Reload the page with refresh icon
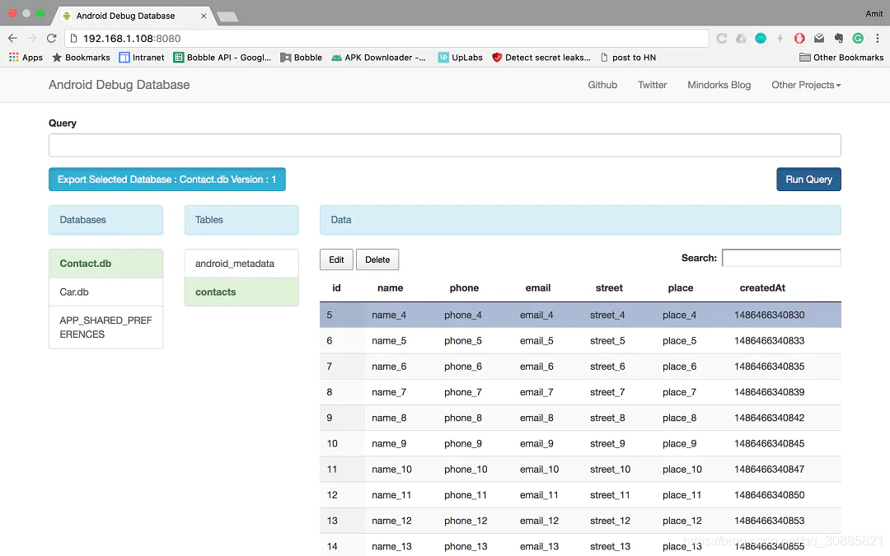Viewport: 890px width, 556px height. (52, 38)
